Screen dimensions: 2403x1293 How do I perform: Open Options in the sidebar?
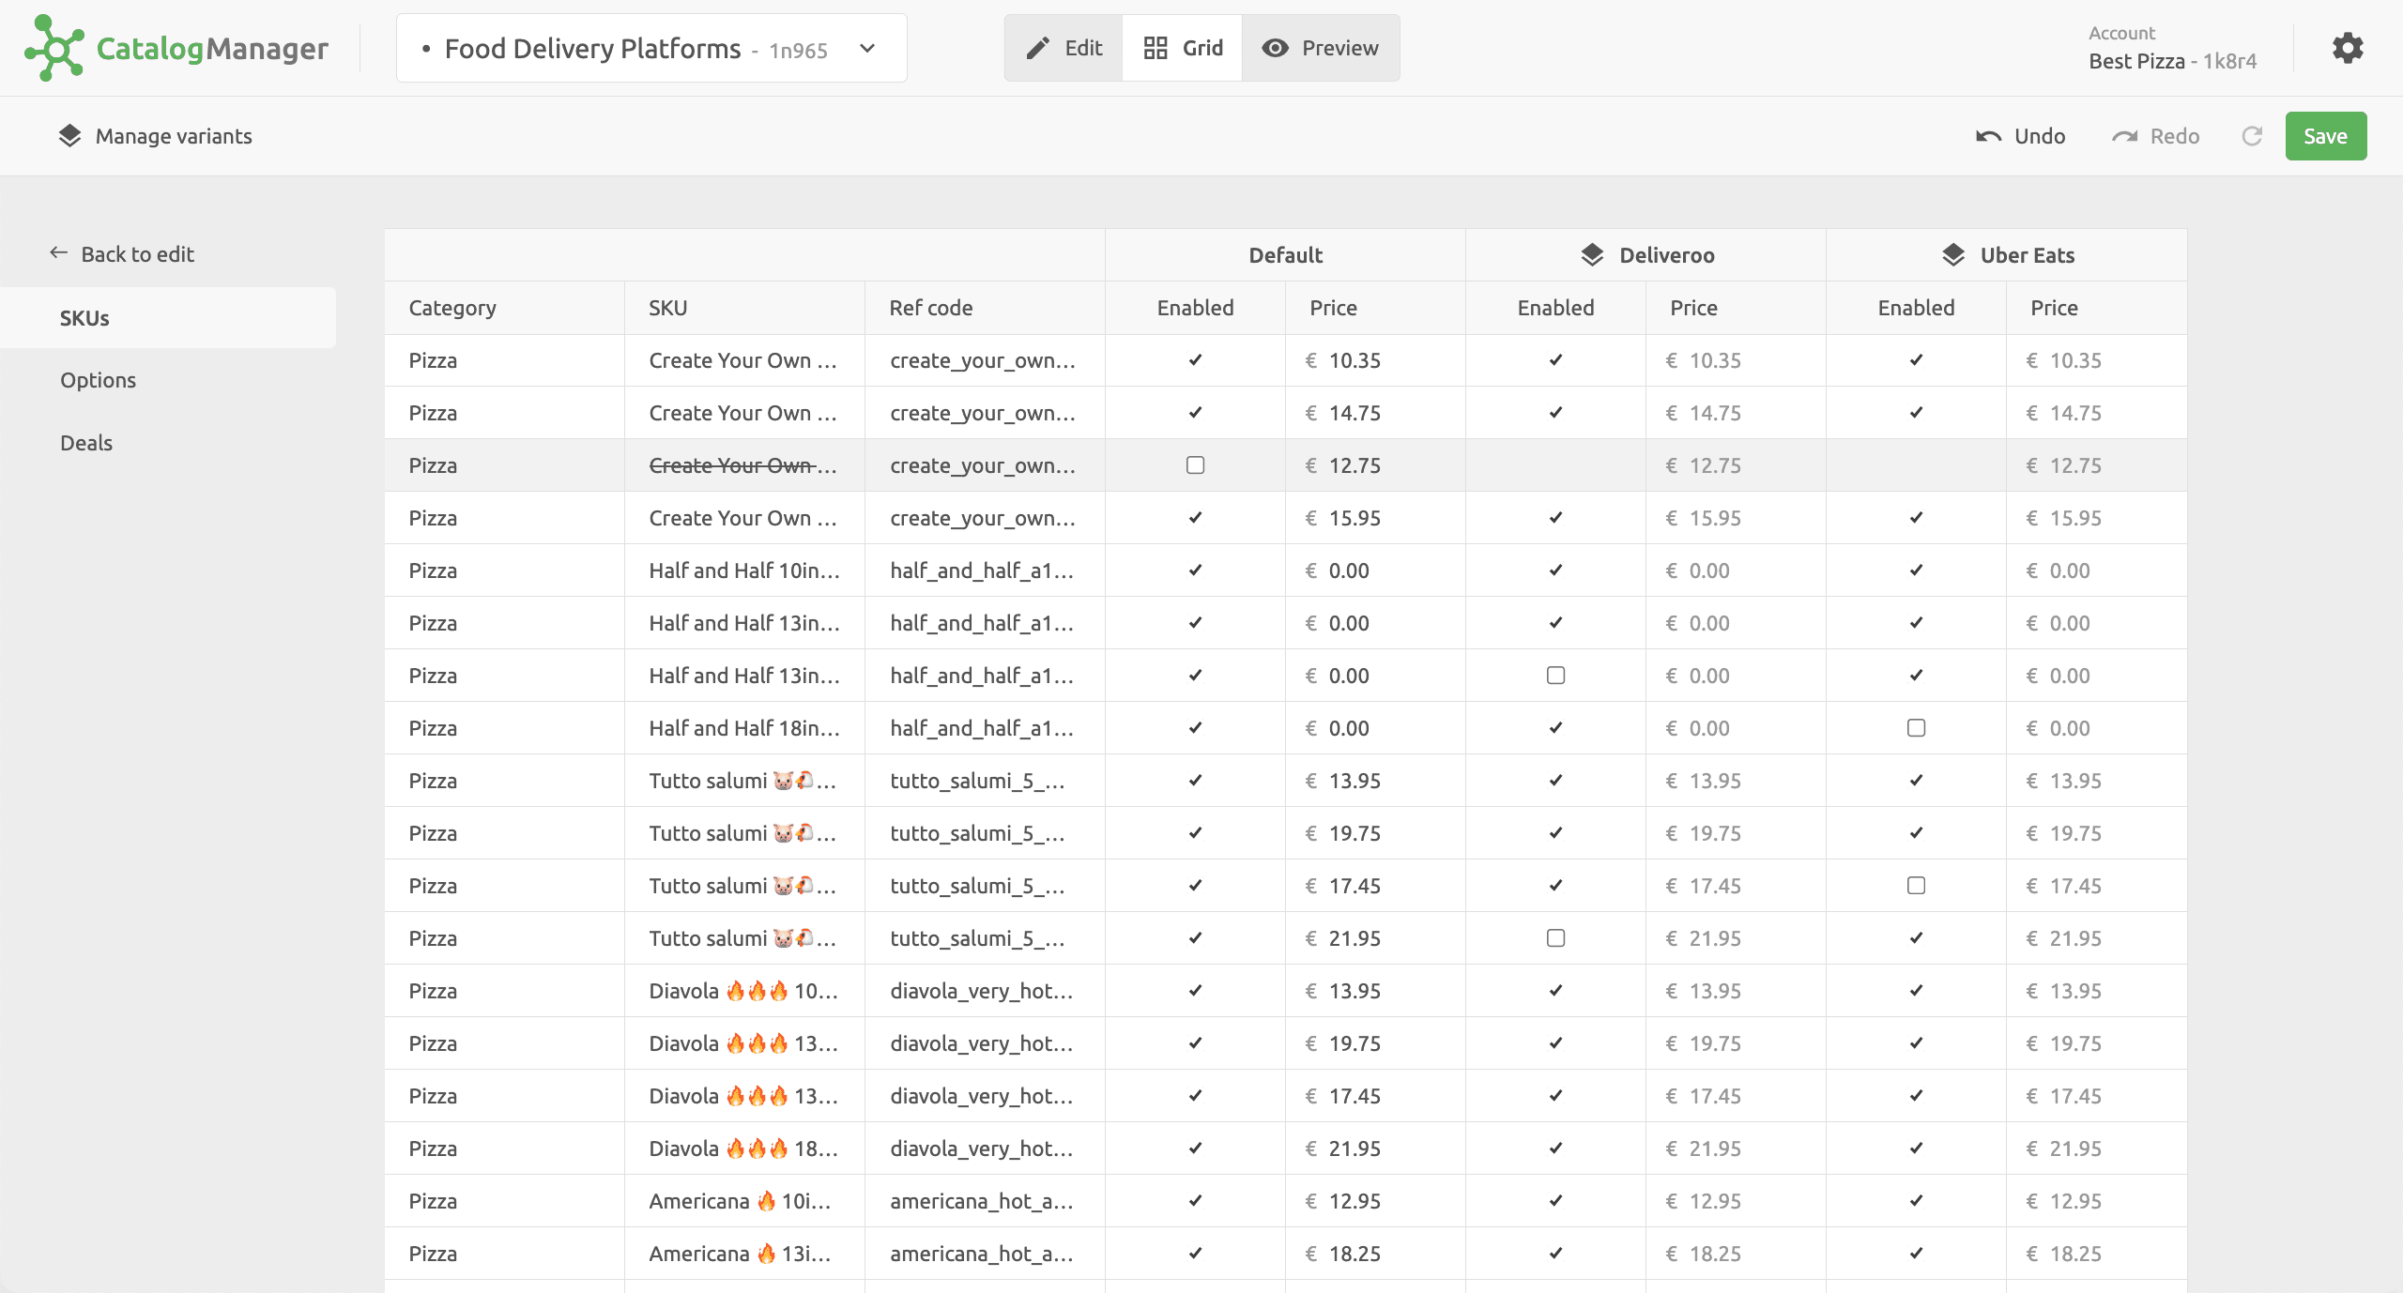pyautogui.click(x=98, y=380)
